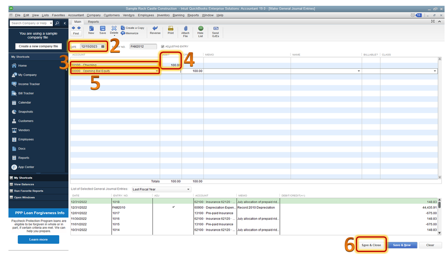This screenshot has width=448, height=254.
Task: Click Learn more about PPP loan
Action: 39,239
